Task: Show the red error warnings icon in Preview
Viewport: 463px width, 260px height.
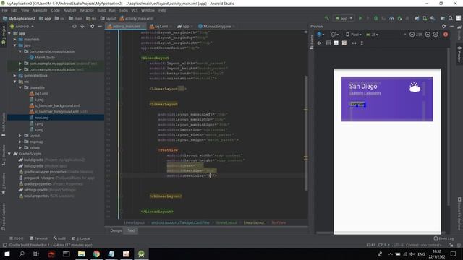Action: pos(446,35)
